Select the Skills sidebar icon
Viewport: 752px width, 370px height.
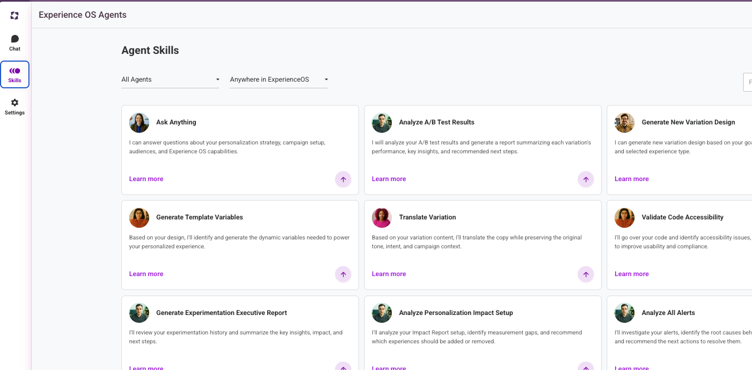click(x=14, y=74)
